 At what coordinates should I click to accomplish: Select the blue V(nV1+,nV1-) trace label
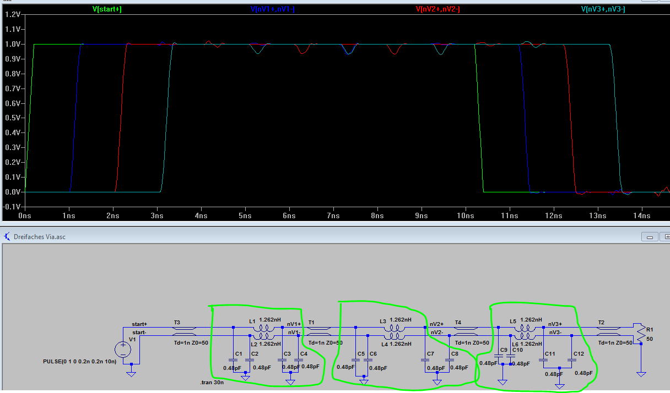273,9
